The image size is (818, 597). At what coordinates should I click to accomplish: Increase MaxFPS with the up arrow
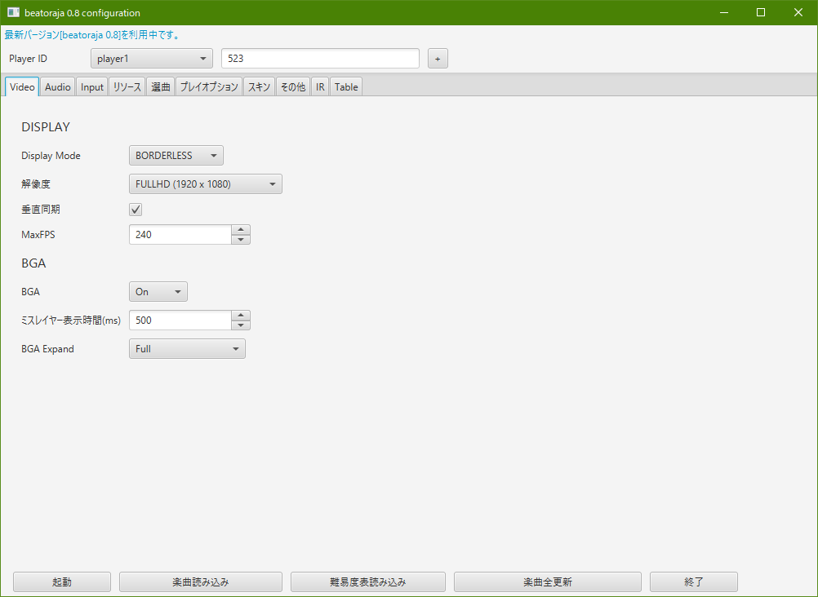(241, 229)
